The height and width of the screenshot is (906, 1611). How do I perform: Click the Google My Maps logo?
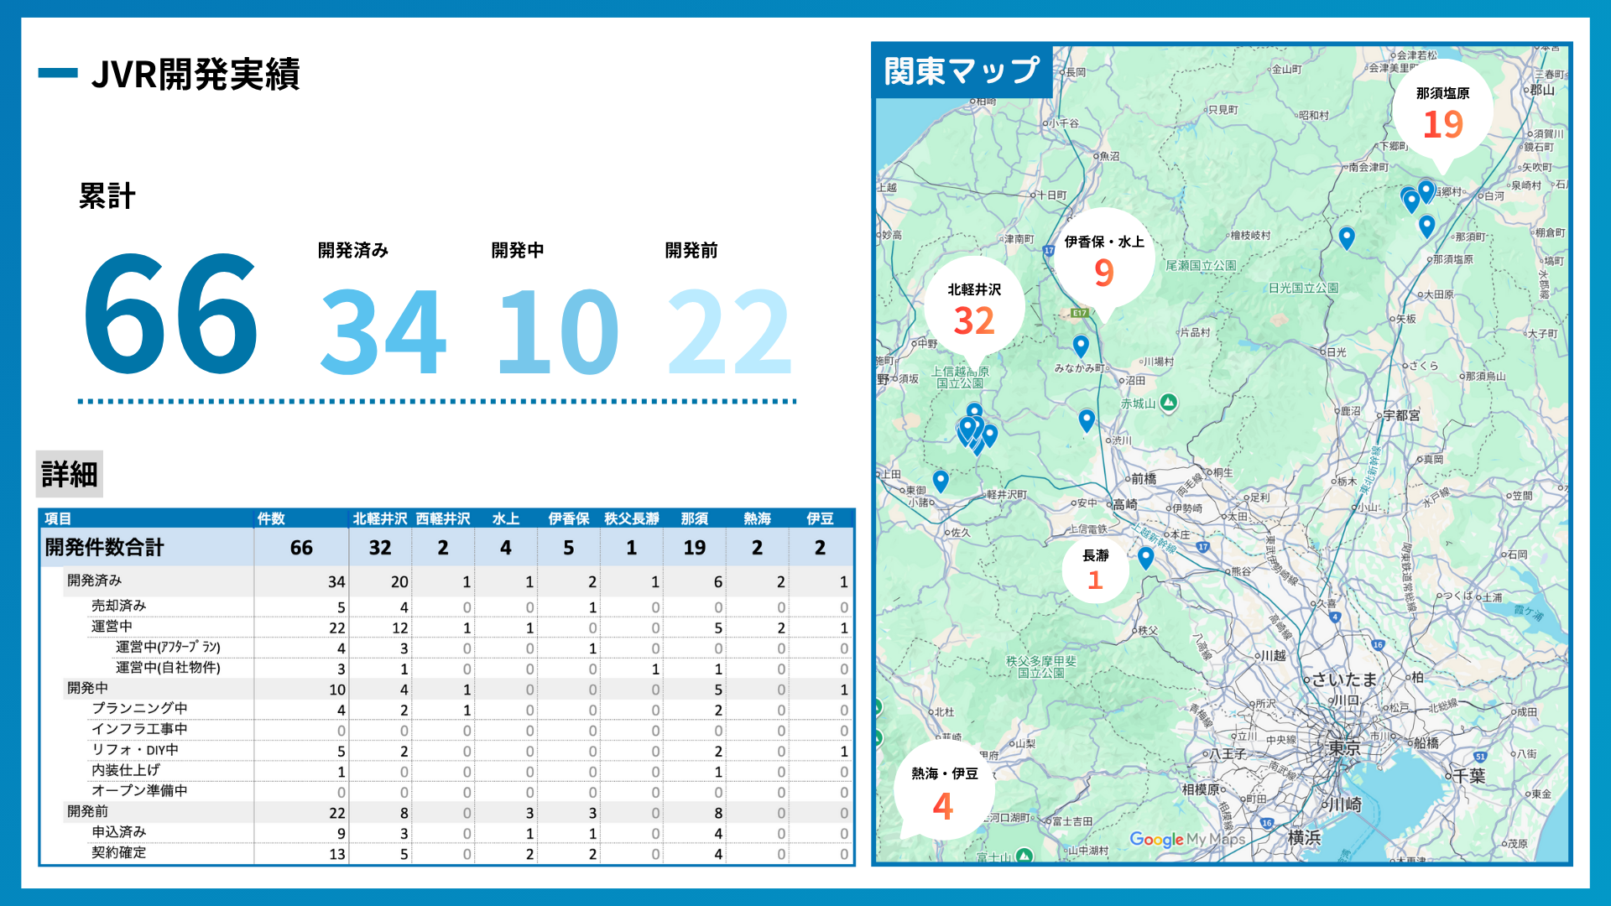(x=1186, y=839)
